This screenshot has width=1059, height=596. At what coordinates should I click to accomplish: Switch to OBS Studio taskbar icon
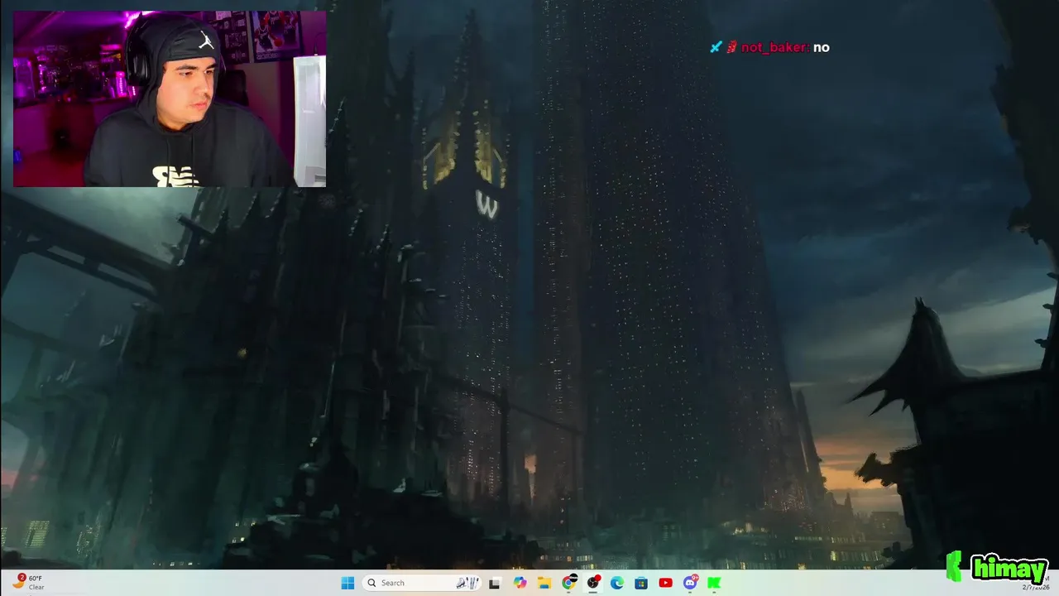tap(593, 583)
